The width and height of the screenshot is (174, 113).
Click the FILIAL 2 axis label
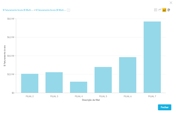[30, 96]
